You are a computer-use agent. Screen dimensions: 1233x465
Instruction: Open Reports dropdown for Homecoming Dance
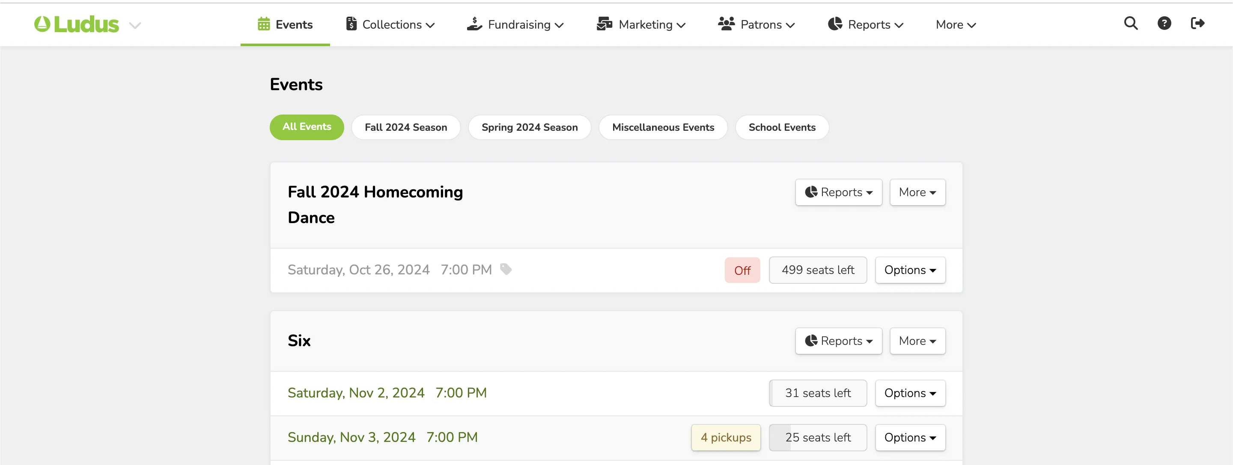point(839,192)
